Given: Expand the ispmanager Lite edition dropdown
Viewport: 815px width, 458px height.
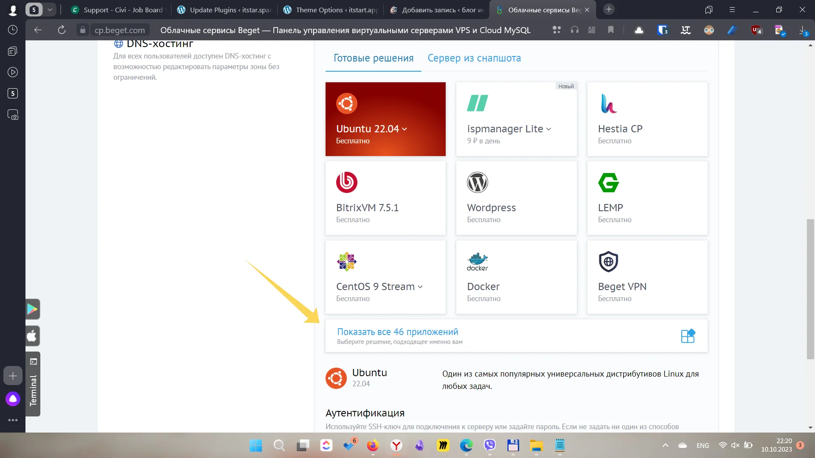Looking at the screenshot, I should [x=548, y=129].
